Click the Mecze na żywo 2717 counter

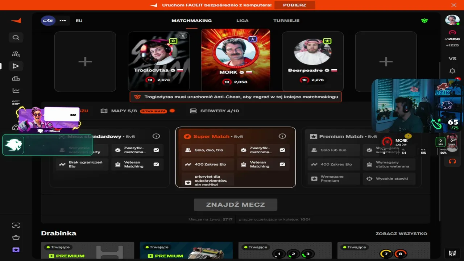click(x=210, y=219)
